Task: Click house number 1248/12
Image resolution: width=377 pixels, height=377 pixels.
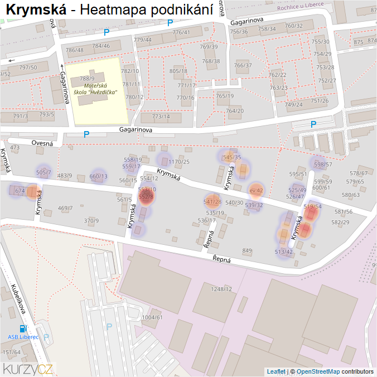Action: coord(221,289)
